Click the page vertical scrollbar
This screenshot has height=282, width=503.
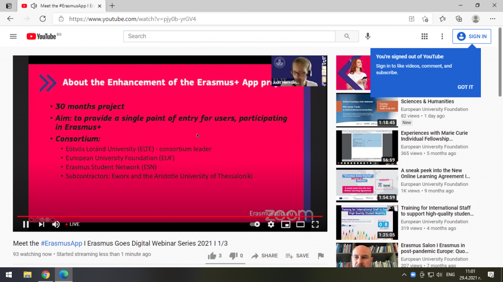click(x=500, y=61)
